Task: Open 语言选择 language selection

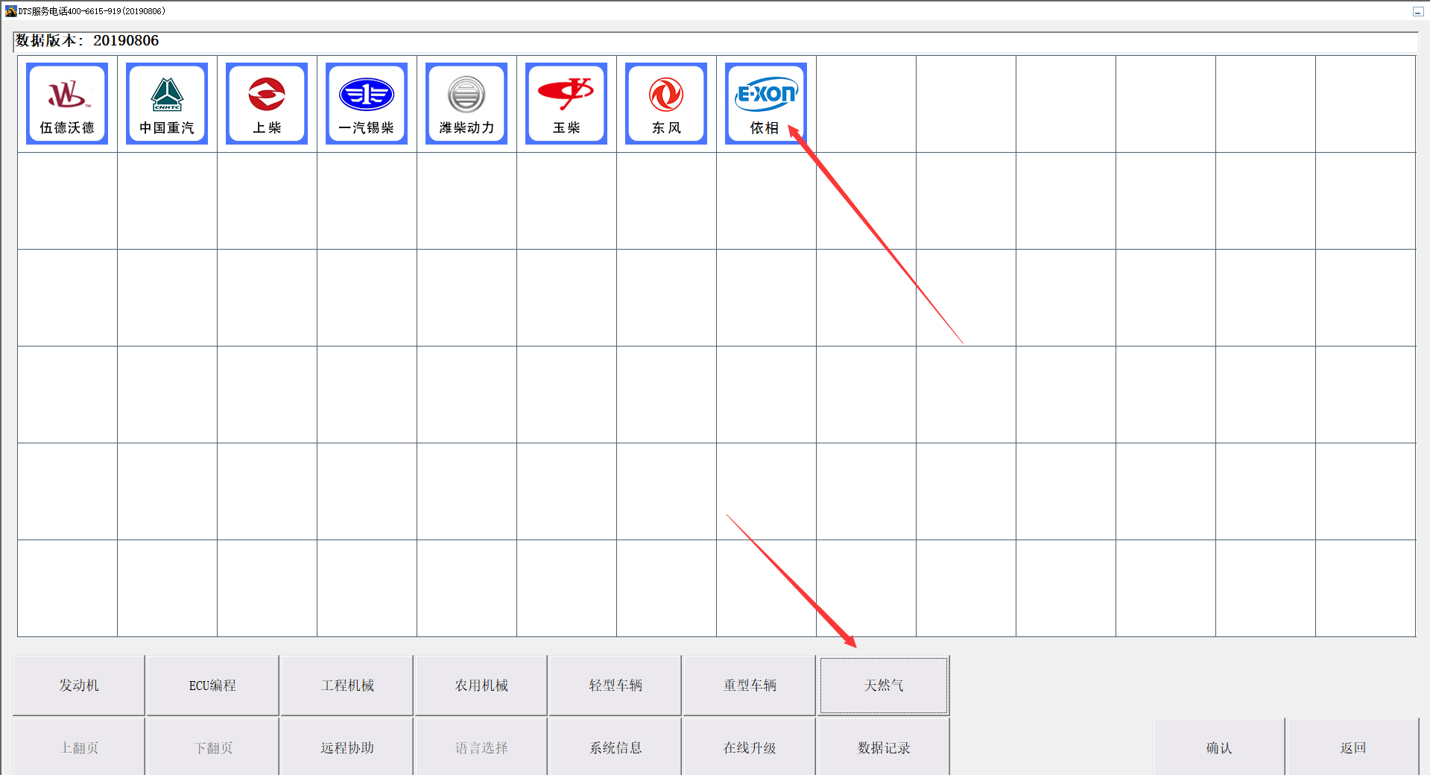Action: 481,747
